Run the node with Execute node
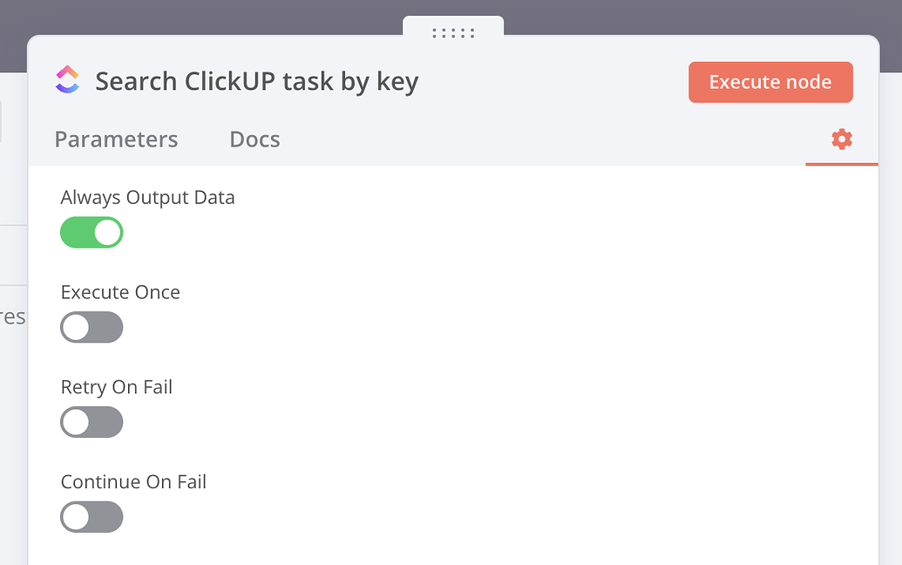 [770, 81]
